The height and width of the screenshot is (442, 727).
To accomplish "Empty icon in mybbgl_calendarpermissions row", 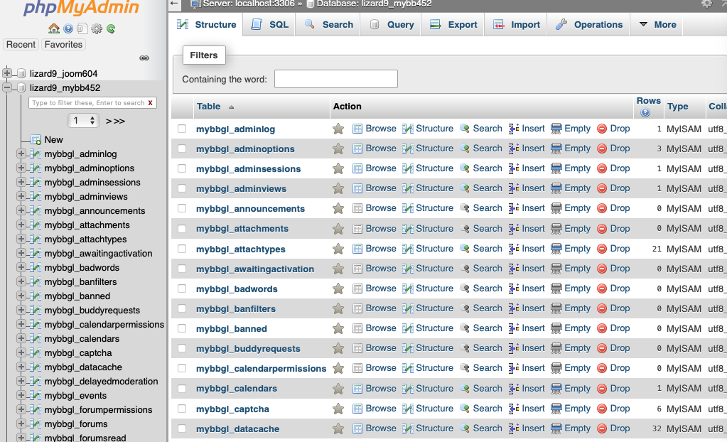I will coord(556,368).
